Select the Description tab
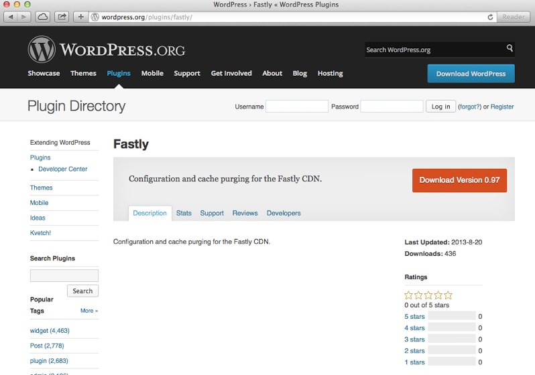Image resolution: width=535 pixels, height=375 pixels. point(150,213)
